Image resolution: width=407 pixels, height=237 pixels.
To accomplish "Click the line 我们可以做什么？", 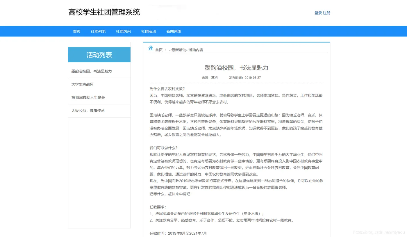I will coord(163,148).
